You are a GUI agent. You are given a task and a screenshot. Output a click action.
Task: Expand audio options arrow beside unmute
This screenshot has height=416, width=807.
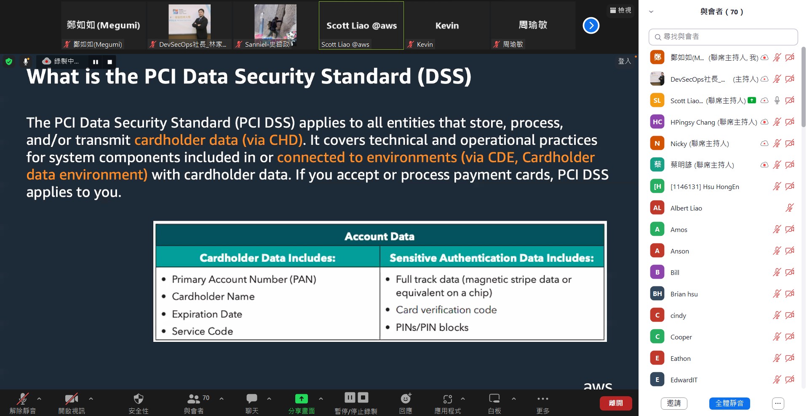pos(39,398)
